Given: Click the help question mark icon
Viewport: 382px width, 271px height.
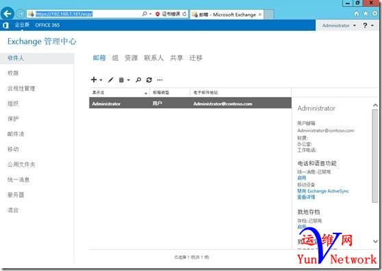Looking at the screenshot, I should pos(365,25).
